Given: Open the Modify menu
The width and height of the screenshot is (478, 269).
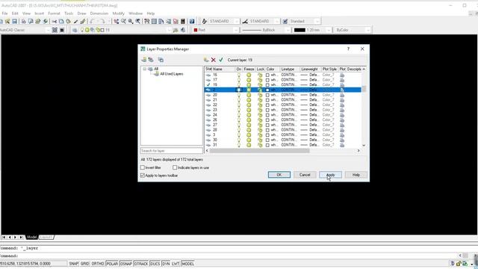Looking at the screenshot, I should 118,13.
